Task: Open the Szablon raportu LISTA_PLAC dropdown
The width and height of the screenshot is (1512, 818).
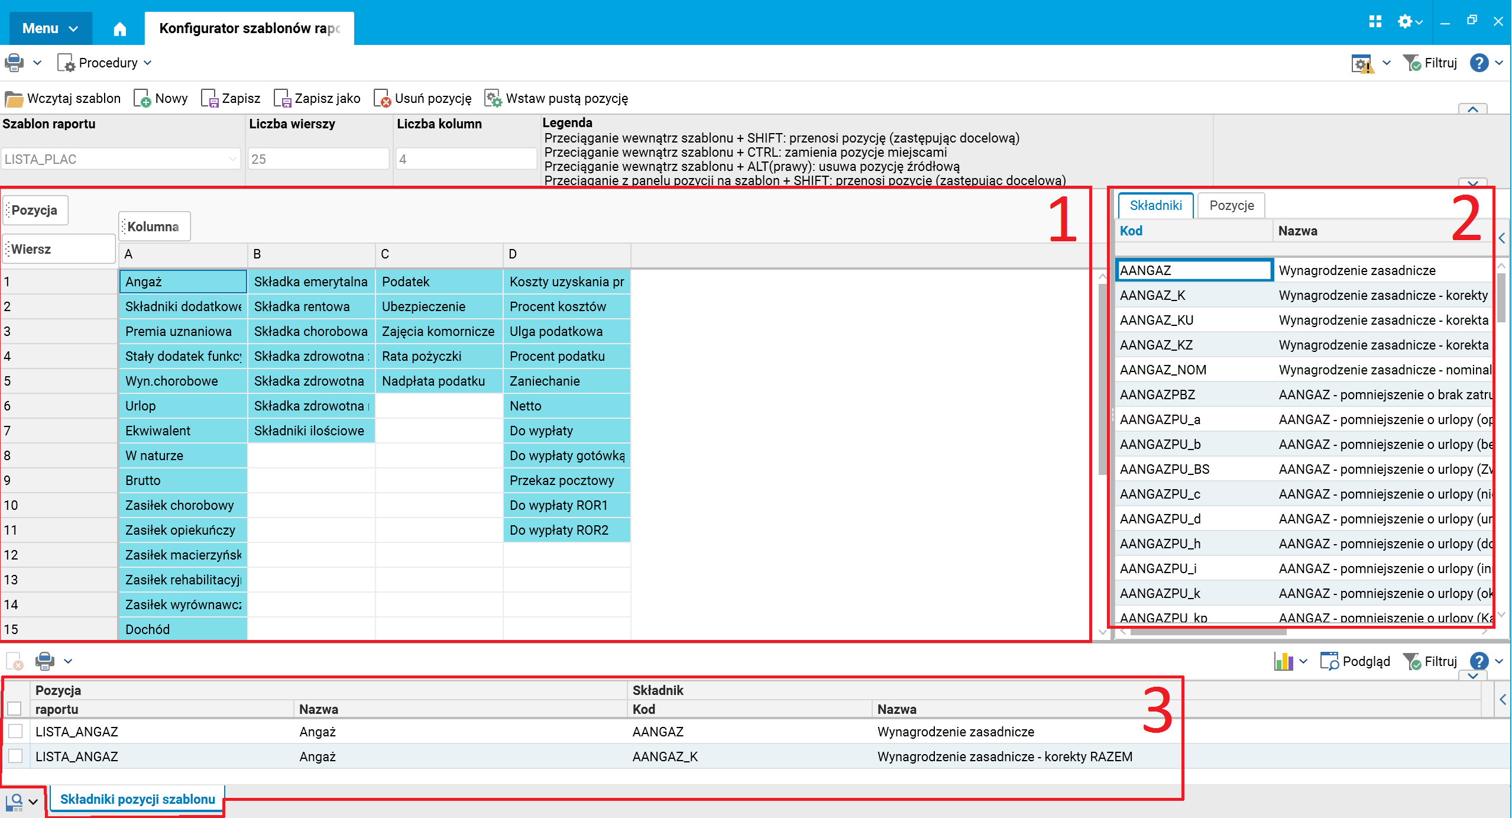Action: 232,159
